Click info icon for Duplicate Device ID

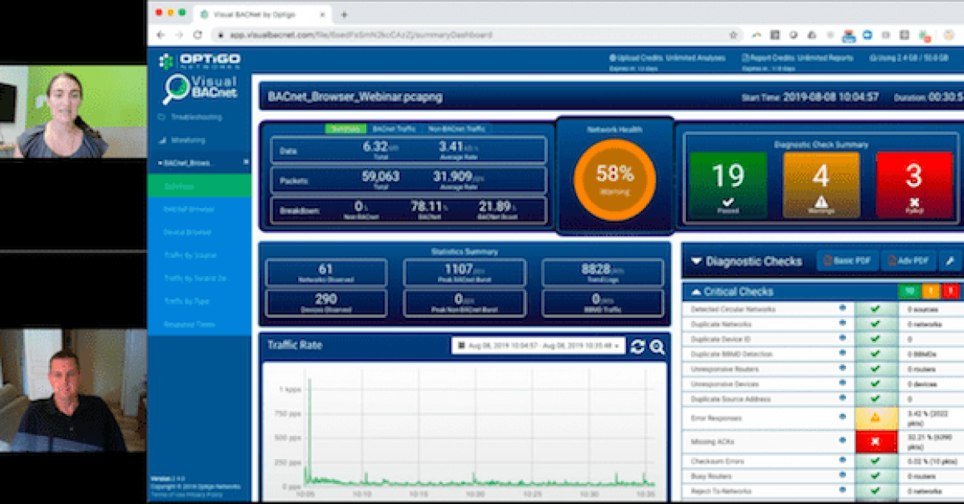843,339
